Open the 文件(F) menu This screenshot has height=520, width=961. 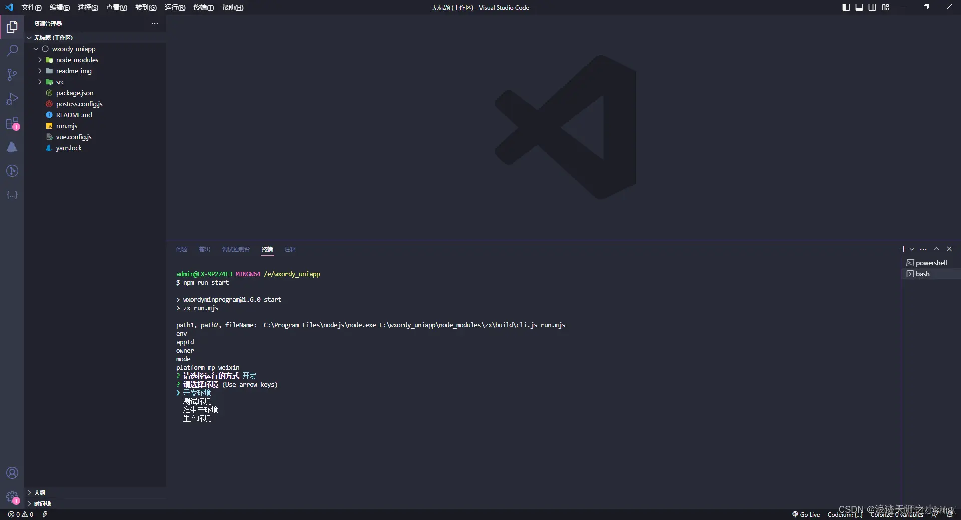click(31, 7)
